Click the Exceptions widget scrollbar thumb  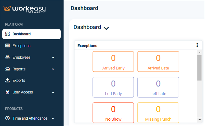199,68
